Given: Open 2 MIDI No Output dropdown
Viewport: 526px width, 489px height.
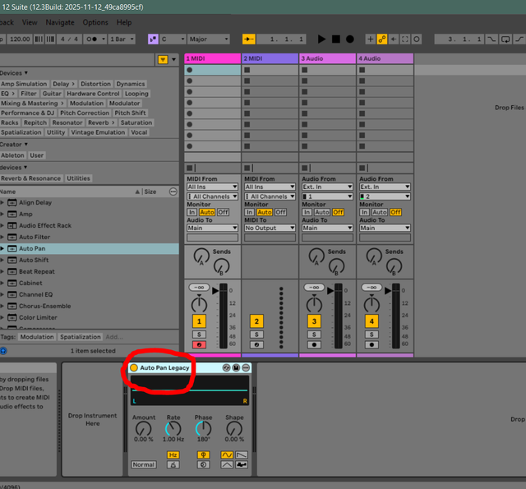Looking at the screenshot, I should [270, 228].
